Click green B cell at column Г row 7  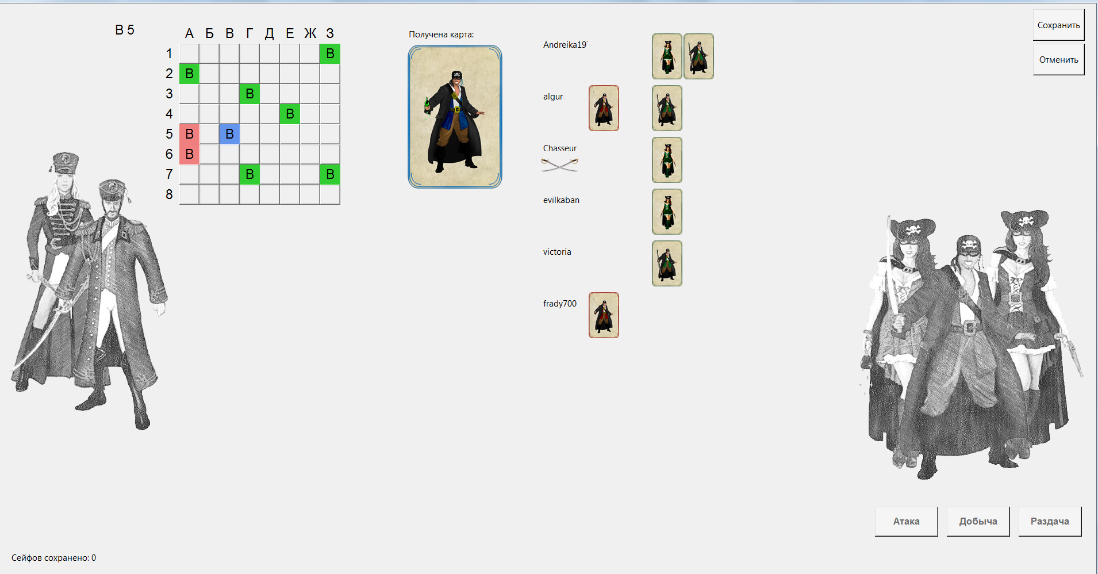point(249,174)
